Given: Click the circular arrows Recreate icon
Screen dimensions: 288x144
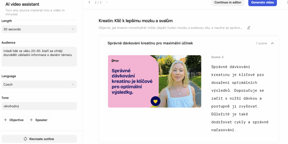Looking at the screenshot, I should (25, 139).
